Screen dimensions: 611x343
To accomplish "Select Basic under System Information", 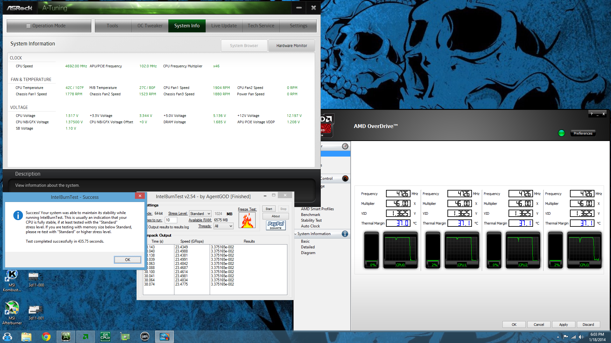I will click(305, 241).
